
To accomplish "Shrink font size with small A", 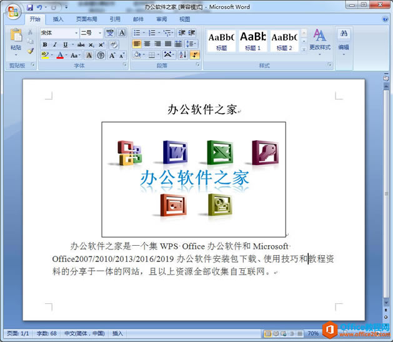I will pos(122,55).
